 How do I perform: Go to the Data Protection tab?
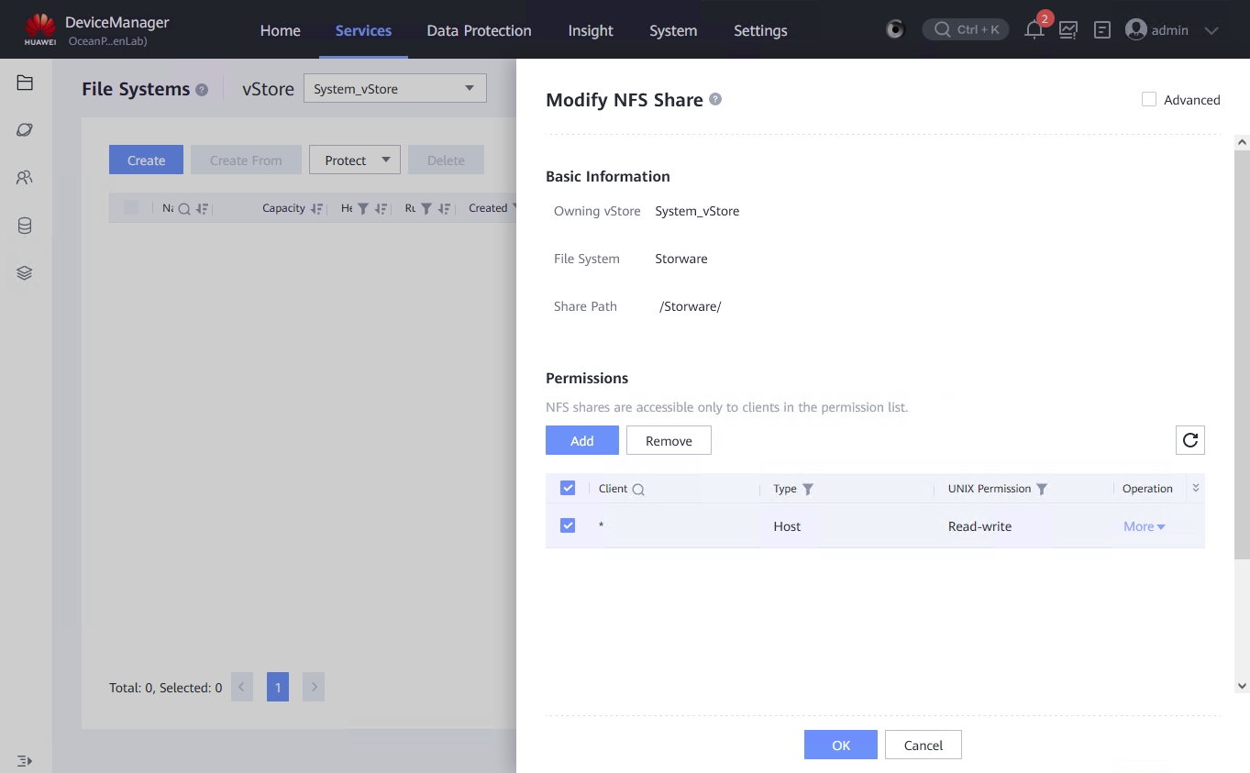tap(479, 30)
